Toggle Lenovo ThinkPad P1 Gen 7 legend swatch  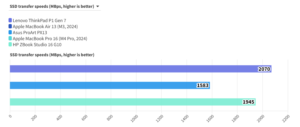pyautogui.click(x=10, y=20)
